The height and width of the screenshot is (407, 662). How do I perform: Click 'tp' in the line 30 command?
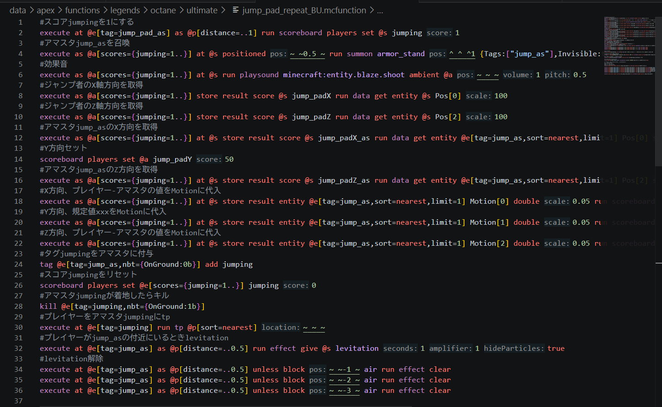click(x=179, y=328)
